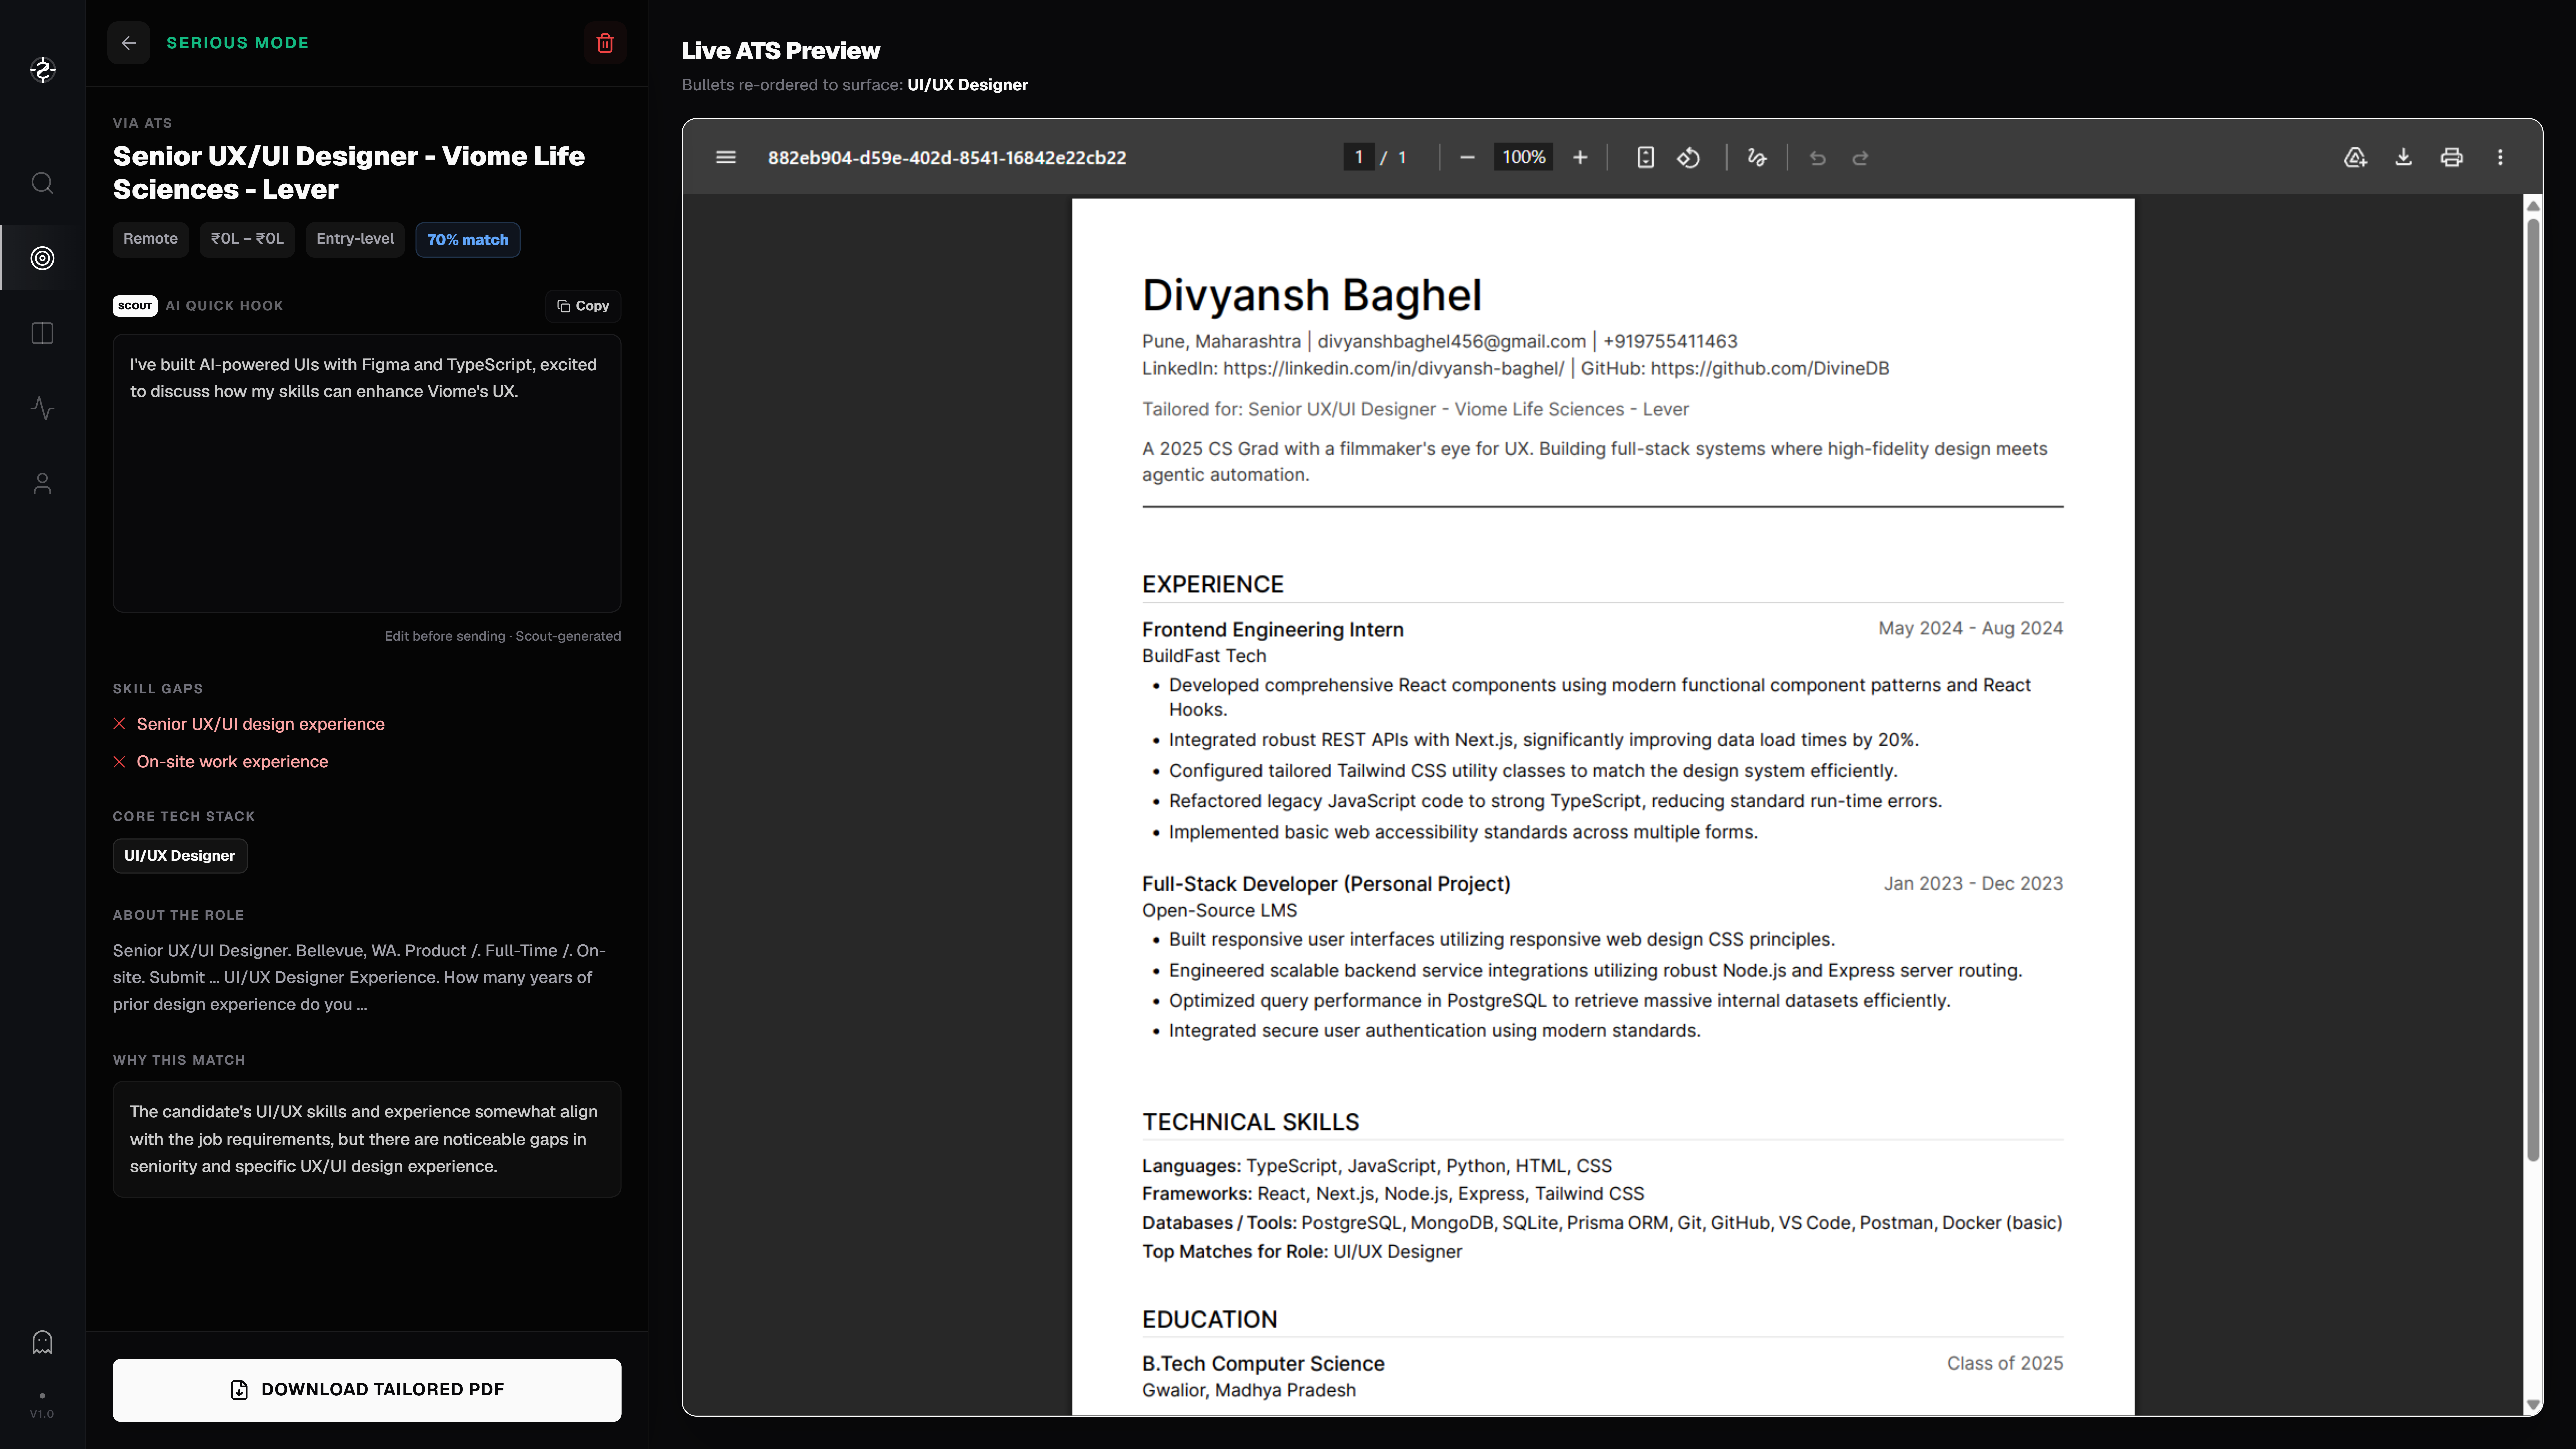Click the 'Top Matches for Role' line
The height and width of the screenshot is (1449, 2576).
pyautogui.click(x=1302, y=1252)
